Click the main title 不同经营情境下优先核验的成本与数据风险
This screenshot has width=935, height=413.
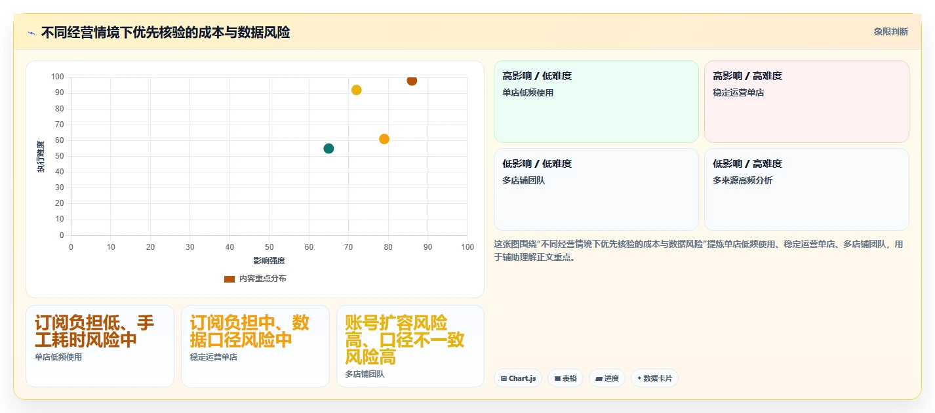[x=165, y=32]
